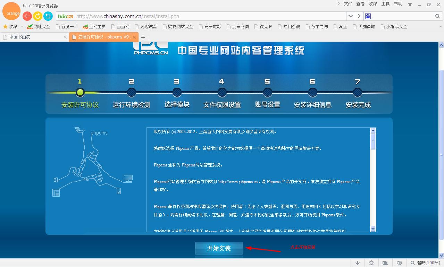This screenshot has height=267, width=444.
Task: Click the license agreement scrollbar thumb
Action: point(373,141)
